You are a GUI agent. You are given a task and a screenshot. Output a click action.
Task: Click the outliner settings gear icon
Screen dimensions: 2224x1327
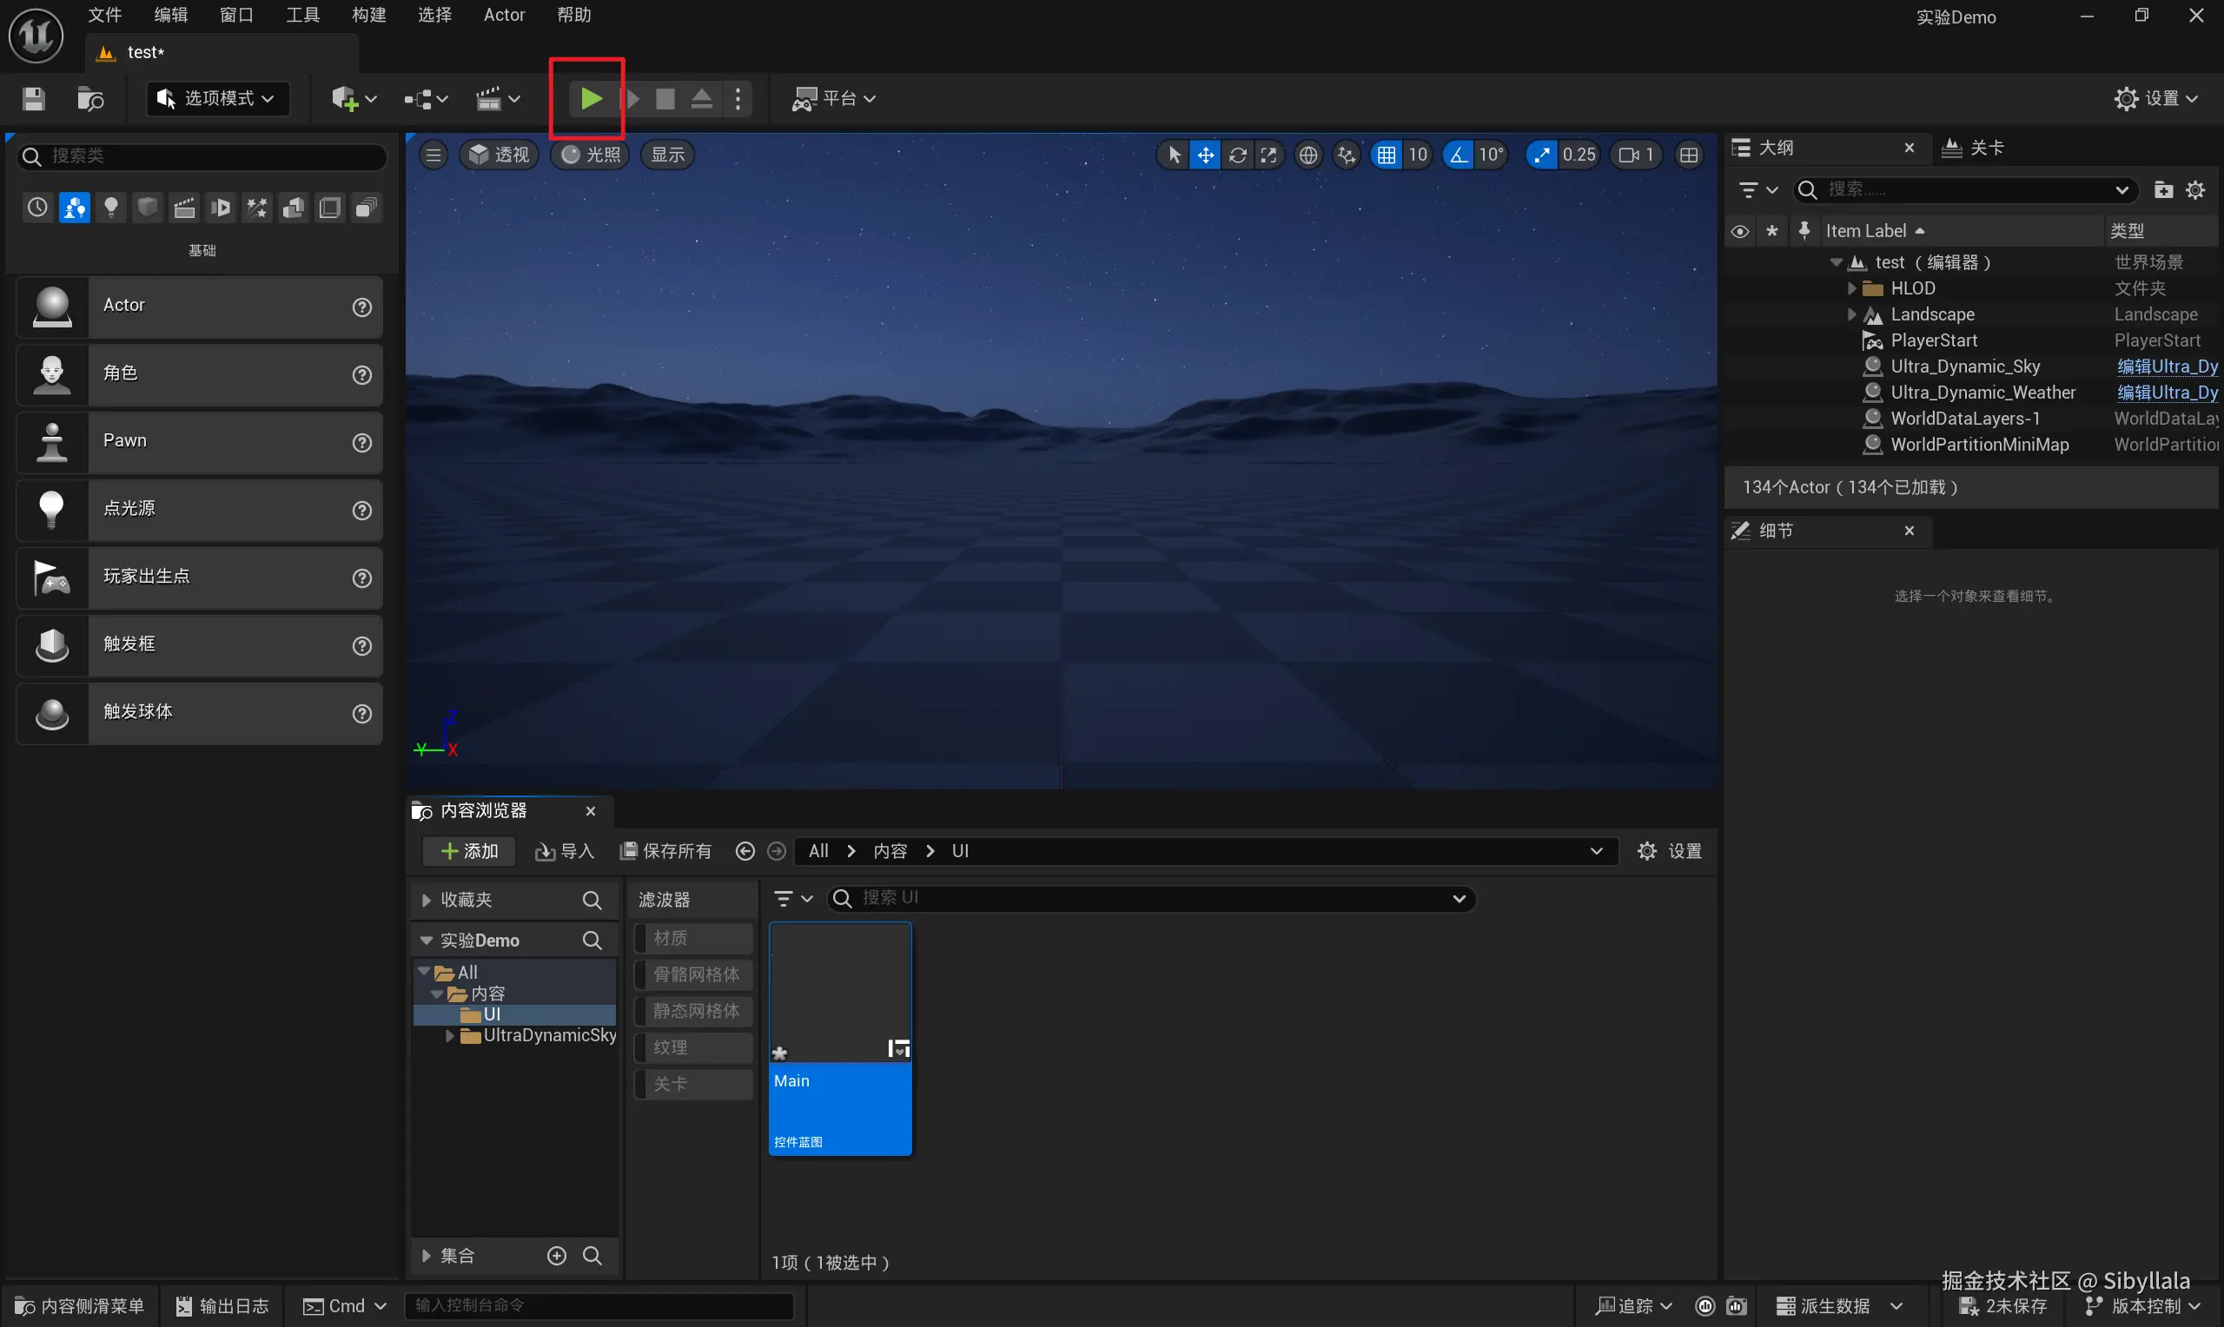point(2195,189)
